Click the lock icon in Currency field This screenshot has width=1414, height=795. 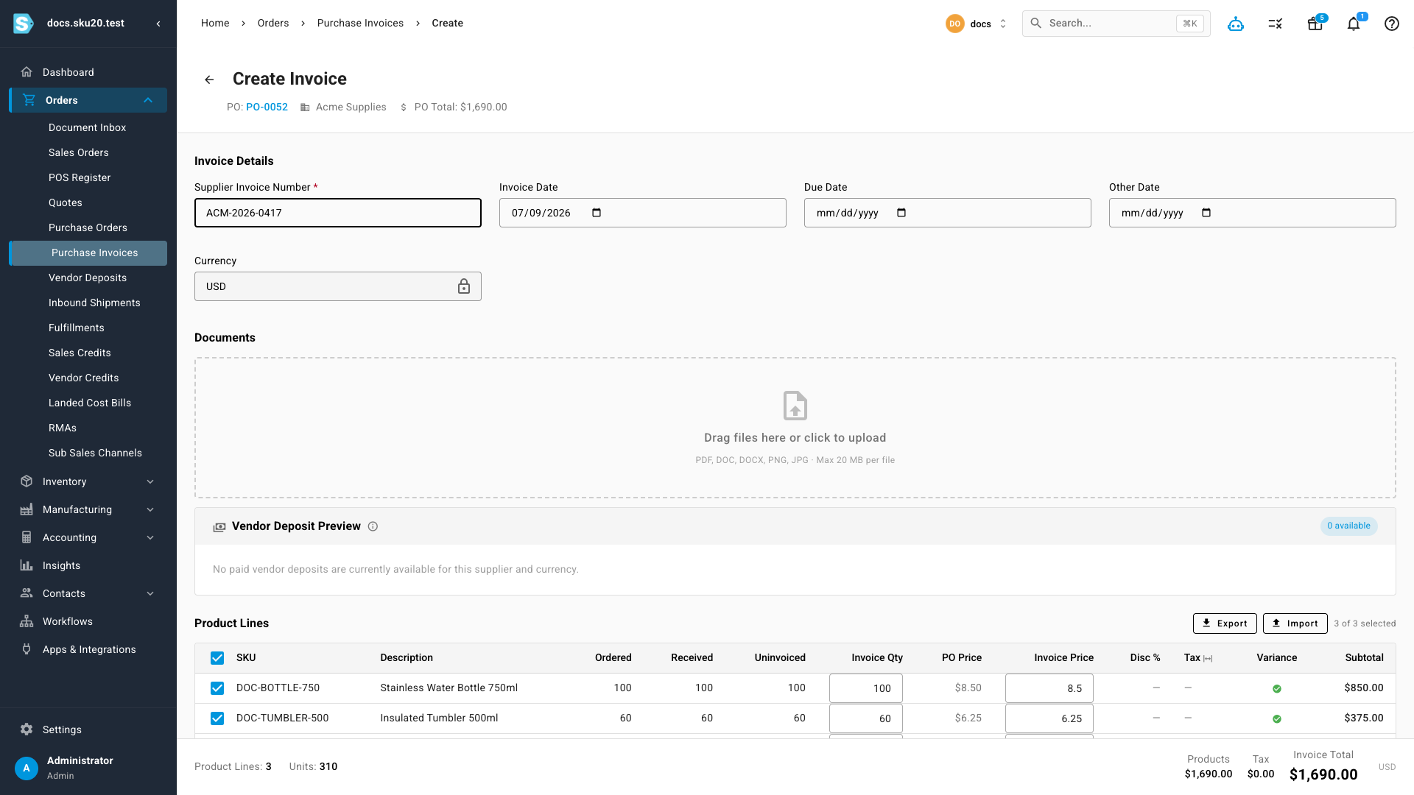[x=464, y=286]
